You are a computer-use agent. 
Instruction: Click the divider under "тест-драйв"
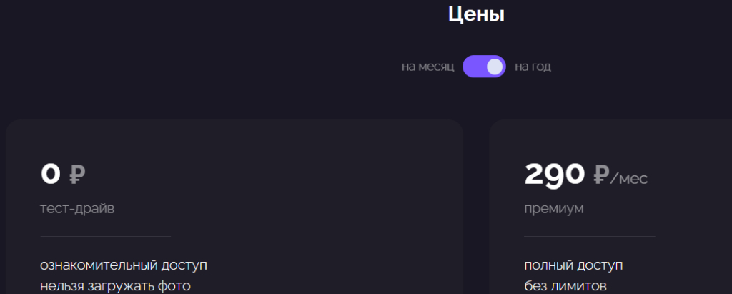tap(106, 236)
